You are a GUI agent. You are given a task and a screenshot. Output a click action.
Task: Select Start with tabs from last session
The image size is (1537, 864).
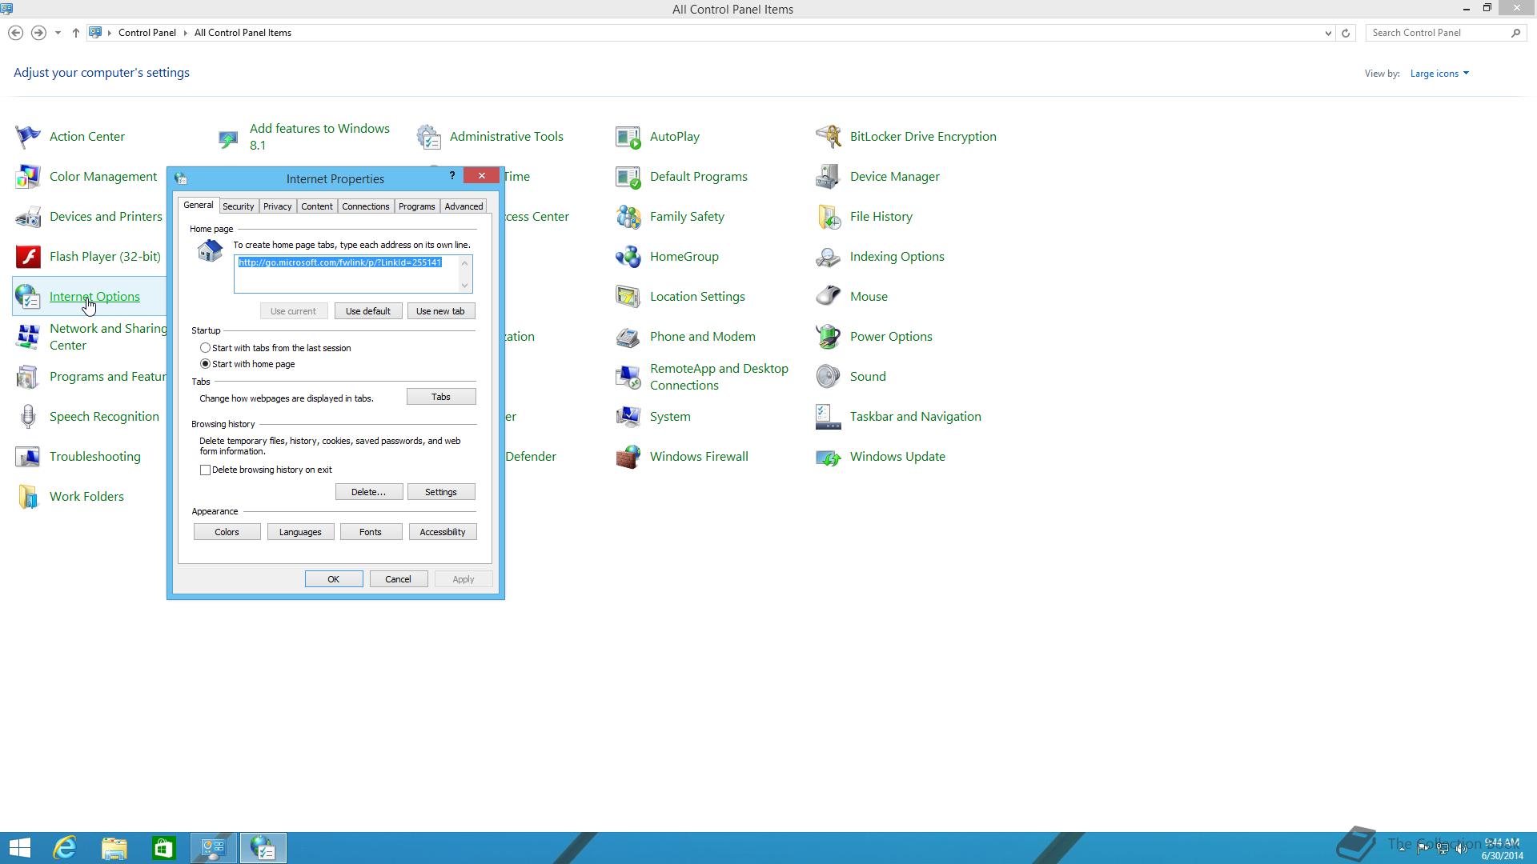(206, 348)
